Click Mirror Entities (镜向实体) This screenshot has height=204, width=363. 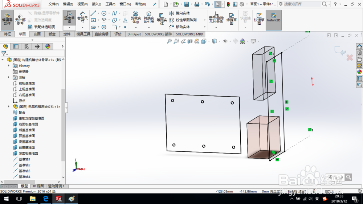pyautogui.click(x=179, y=13)
